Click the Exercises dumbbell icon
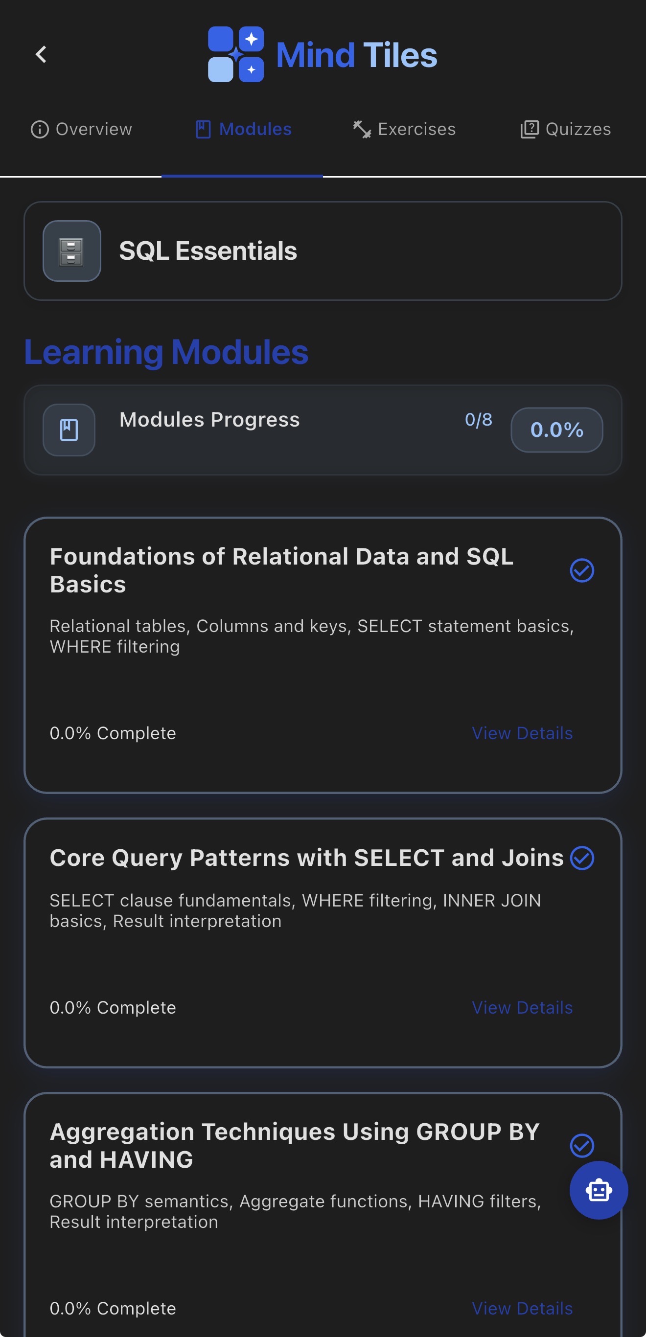 (362, 129)
